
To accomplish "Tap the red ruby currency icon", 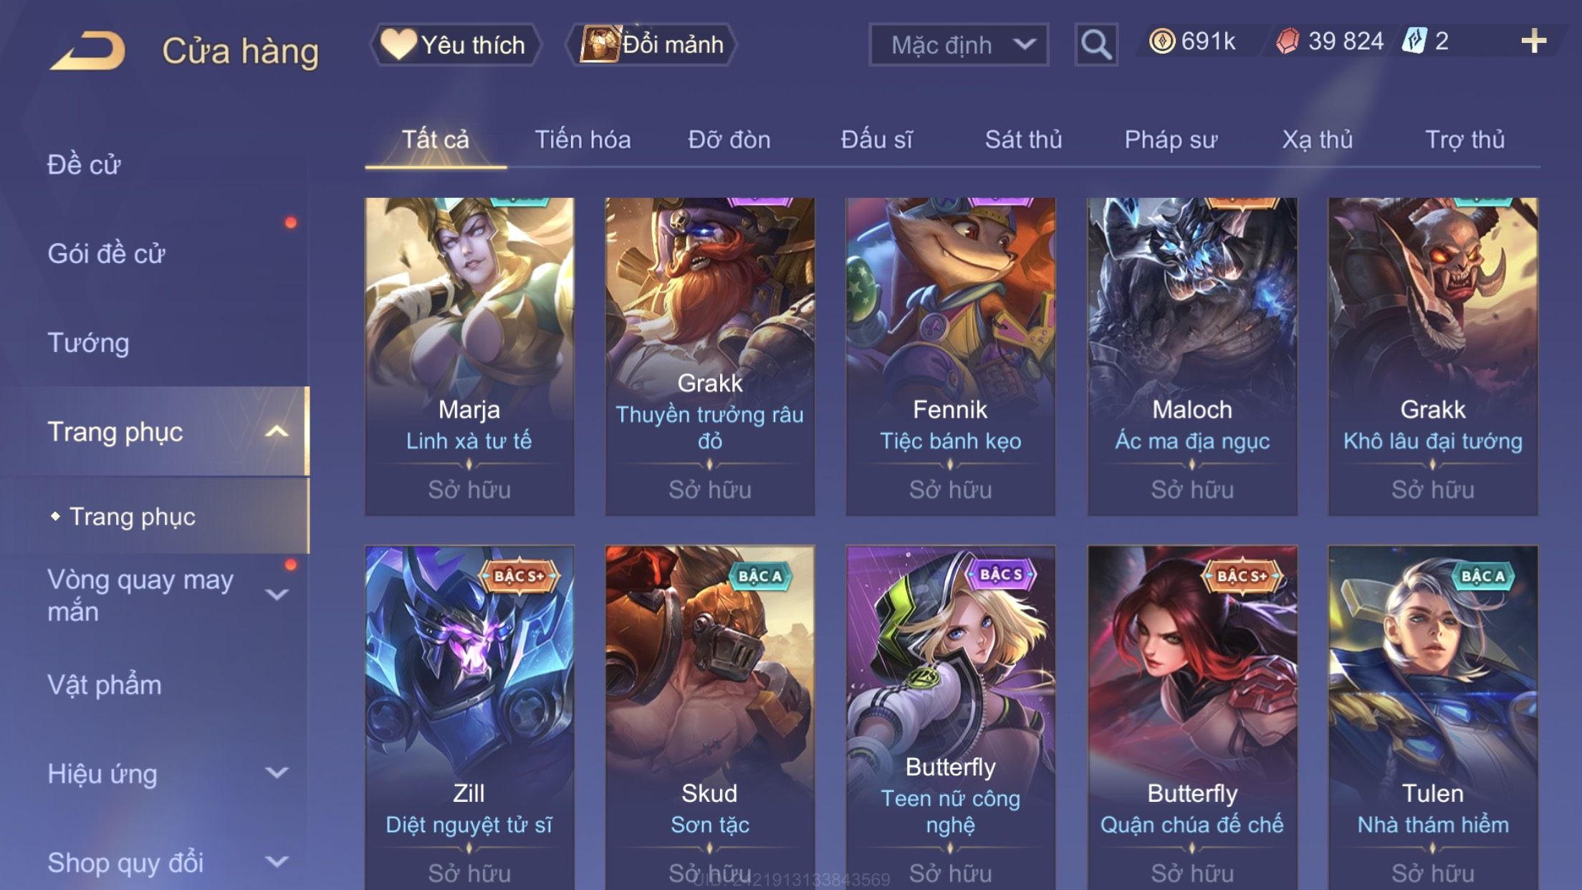I will 1288,41.
